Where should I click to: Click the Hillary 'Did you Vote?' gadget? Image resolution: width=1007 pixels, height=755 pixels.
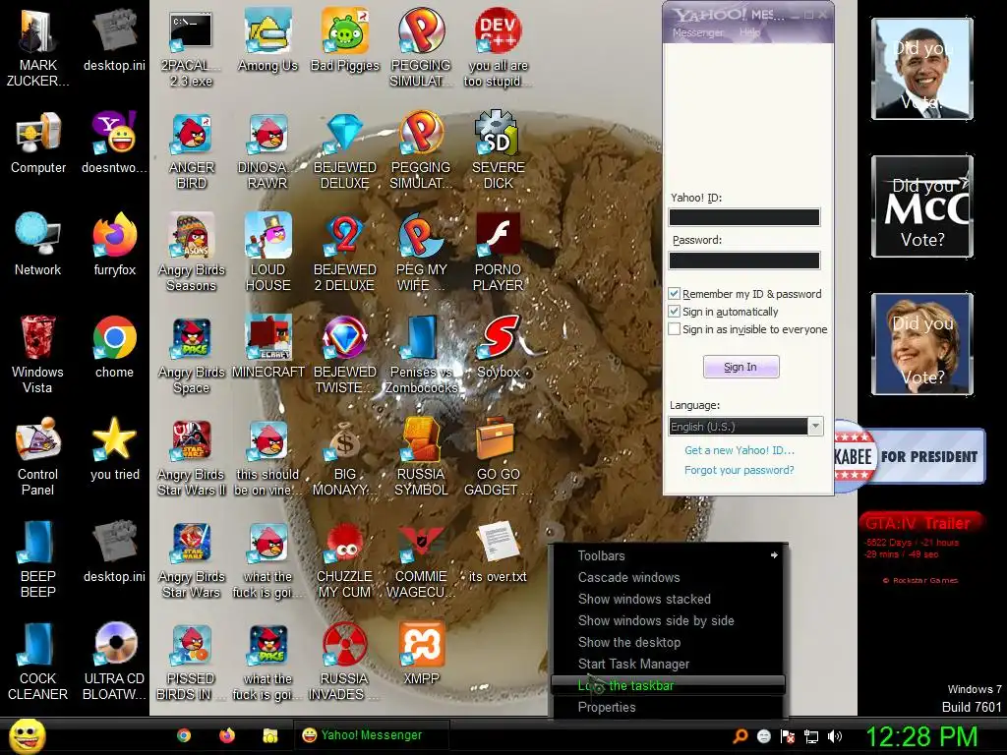coord(922,344)
